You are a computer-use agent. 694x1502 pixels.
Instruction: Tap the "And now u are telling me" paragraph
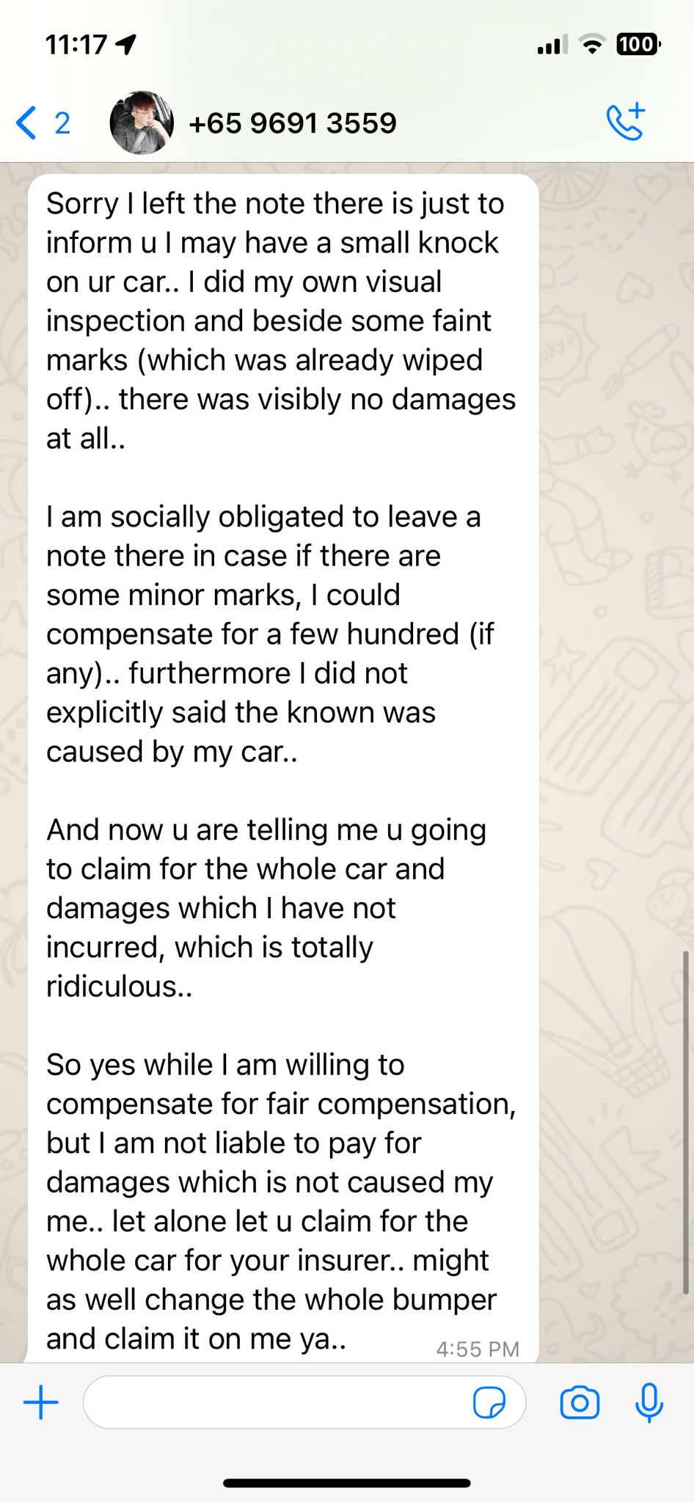[266, 907]
